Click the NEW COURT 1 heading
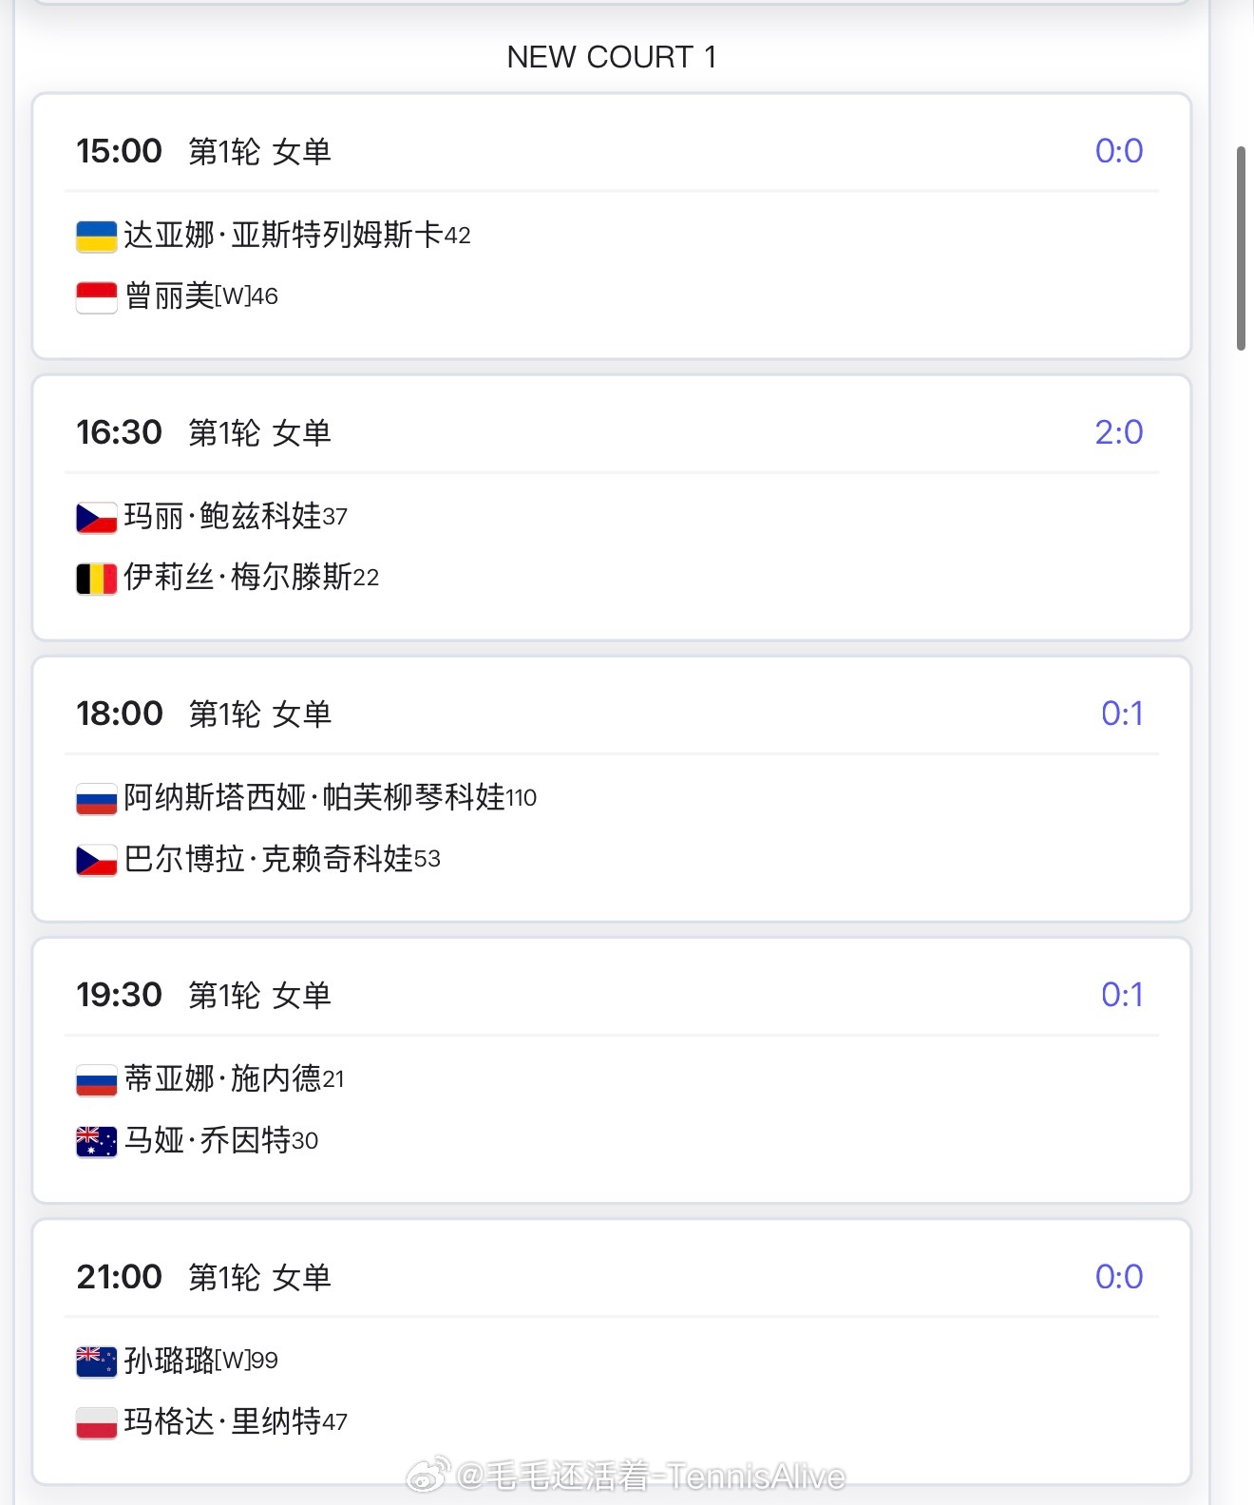Image resolution: width=1254 pixels, height=1505 pixels. tap(612, 57)
